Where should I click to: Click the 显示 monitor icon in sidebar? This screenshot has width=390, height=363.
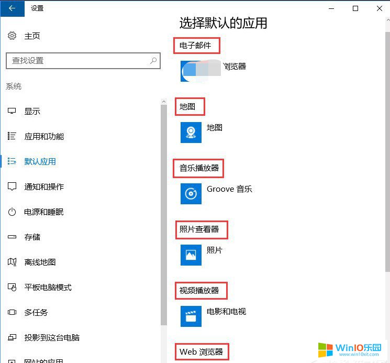pos(12,112)
